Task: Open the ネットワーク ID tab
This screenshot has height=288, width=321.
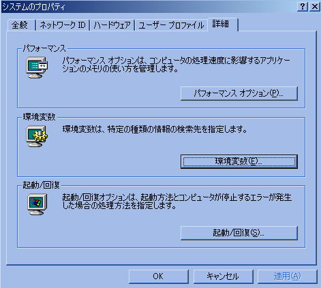Action: (x=63, y=25)
